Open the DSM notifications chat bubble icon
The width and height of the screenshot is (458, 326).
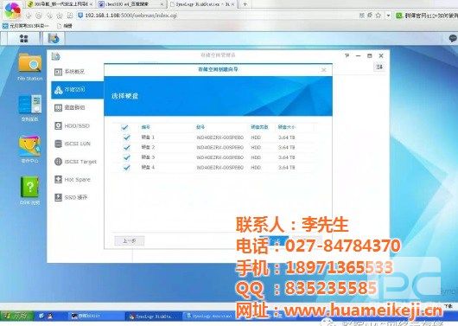pyautogui.click(x=453, y=38)
